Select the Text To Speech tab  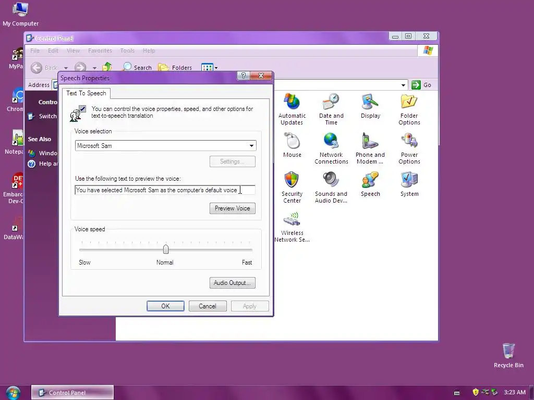pos(86,93)
